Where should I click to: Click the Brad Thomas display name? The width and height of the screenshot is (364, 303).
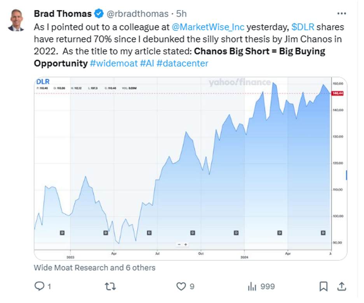[63, 14]
